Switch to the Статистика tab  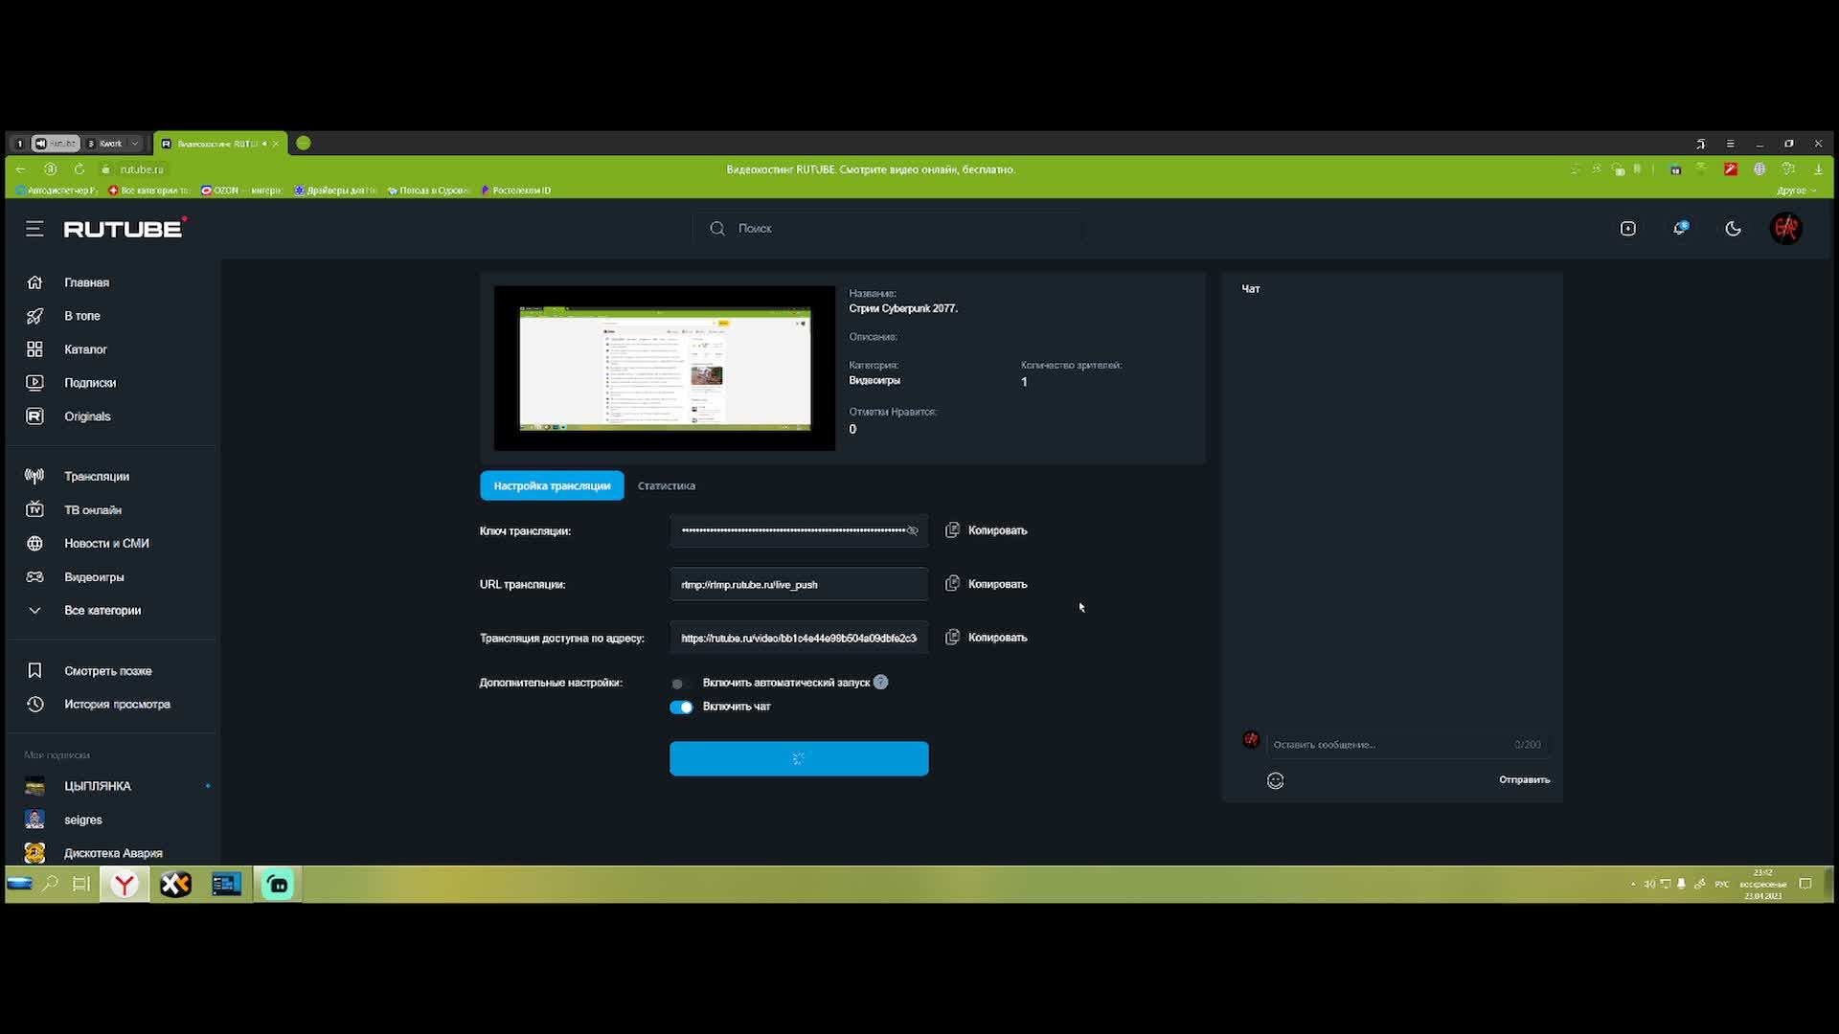(x=667, y=485)
